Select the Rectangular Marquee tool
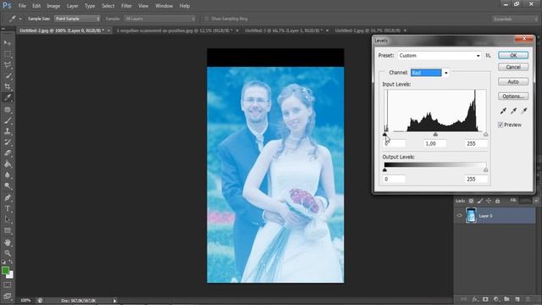Image resolution: width=542 pixels, height=305 pixels. click(x=8, y=54)
